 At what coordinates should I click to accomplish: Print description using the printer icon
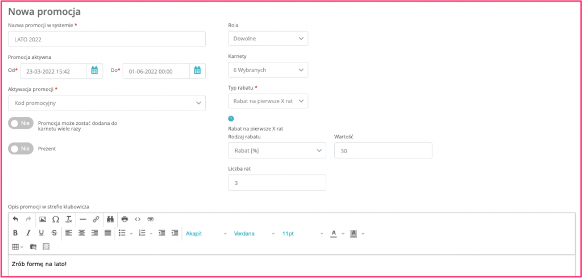(x=124, y=220)
